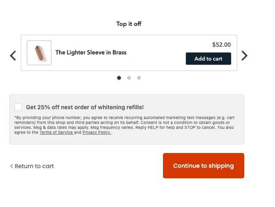Click the $52.00 price text
This screenshot has height=207, width=275.
(221, 45)
